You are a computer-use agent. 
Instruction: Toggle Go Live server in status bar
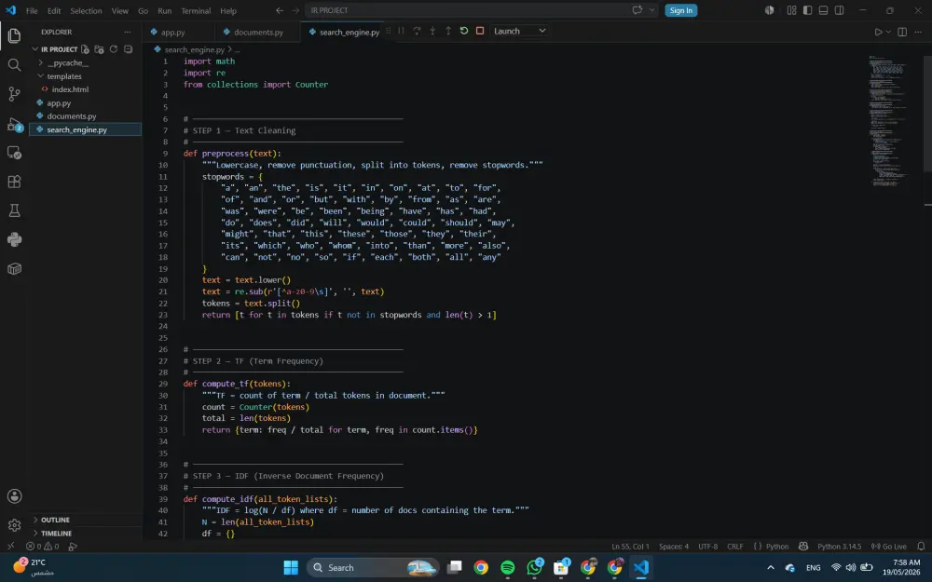pos(888,547)
